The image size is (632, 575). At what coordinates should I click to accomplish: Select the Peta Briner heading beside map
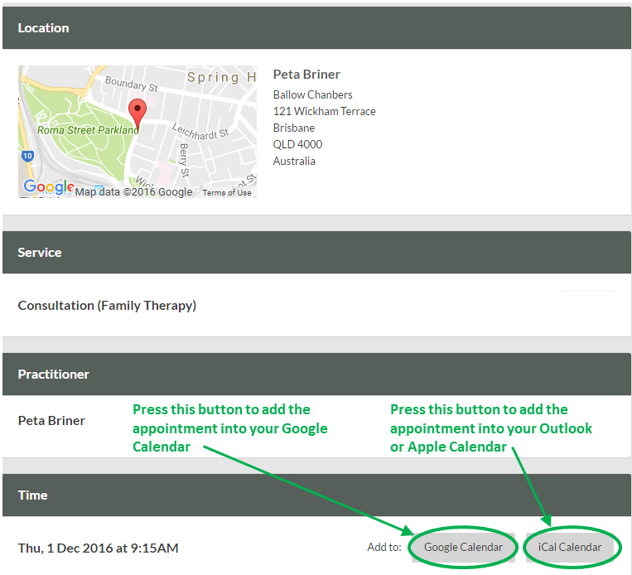pyautogui.click(x=306, y=75)
